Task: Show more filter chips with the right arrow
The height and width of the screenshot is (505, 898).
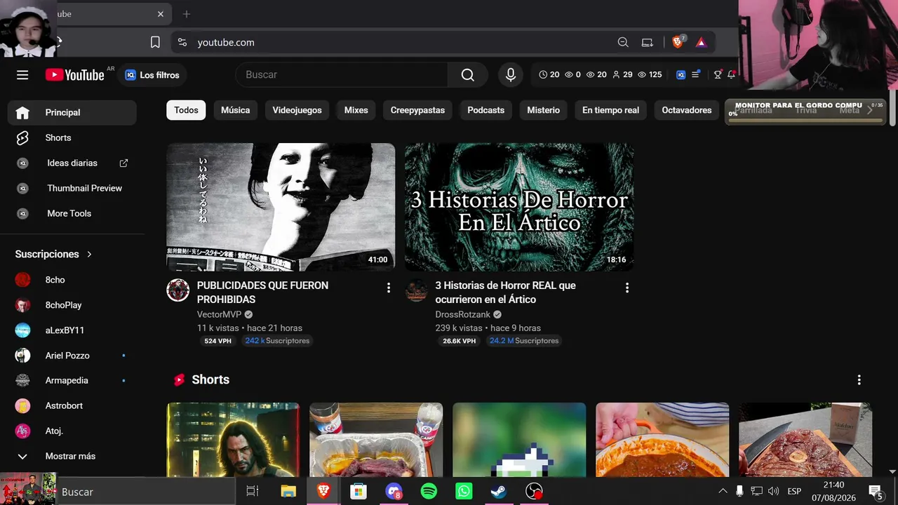Action: pos(870,110)
